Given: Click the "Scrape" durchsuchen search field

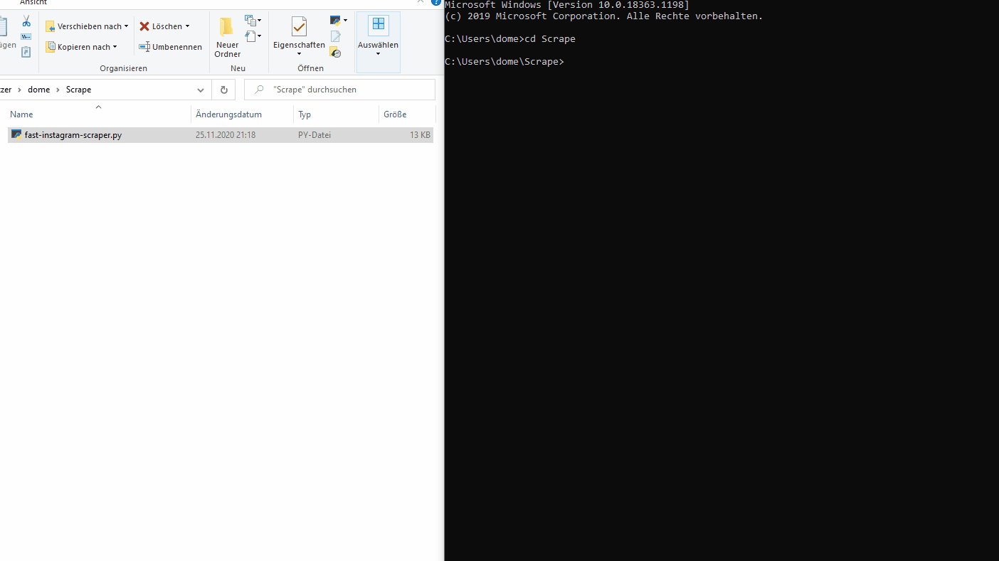Looking at the screenshot, I should pyautogui.click(x=339, y=90).
